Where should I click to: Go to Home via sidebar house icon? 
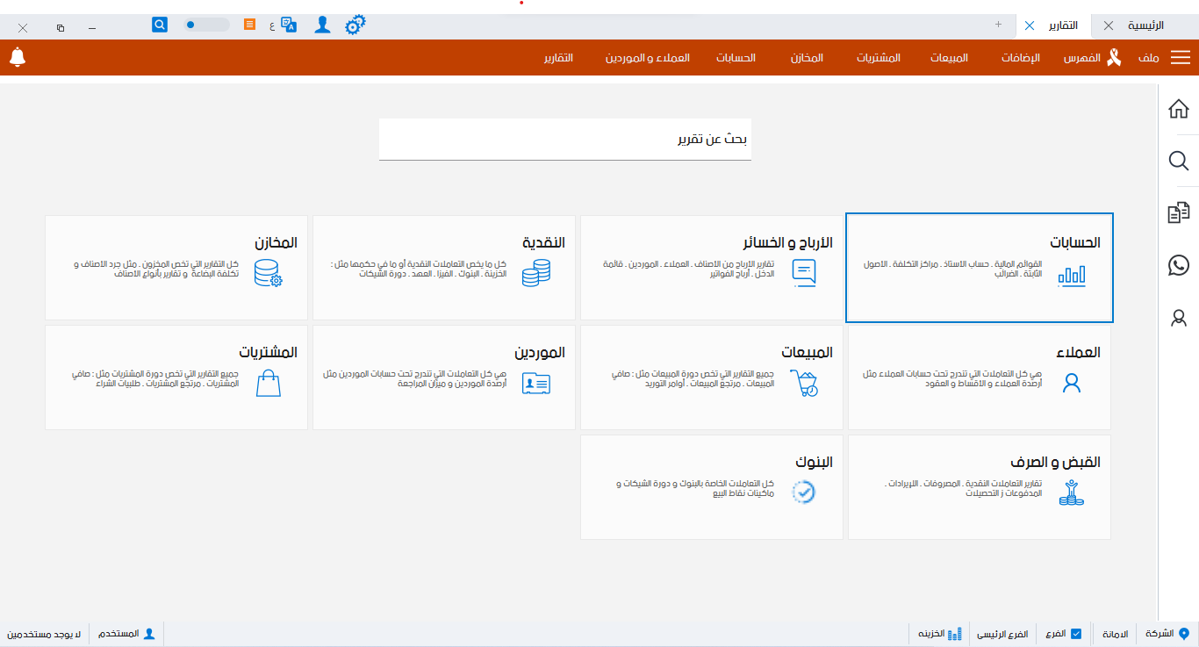pyautogui.click(x=1179, y=110)
